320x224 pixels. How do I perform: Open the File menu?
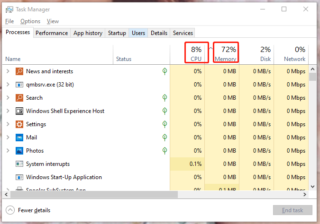click(x=9, y=21)
